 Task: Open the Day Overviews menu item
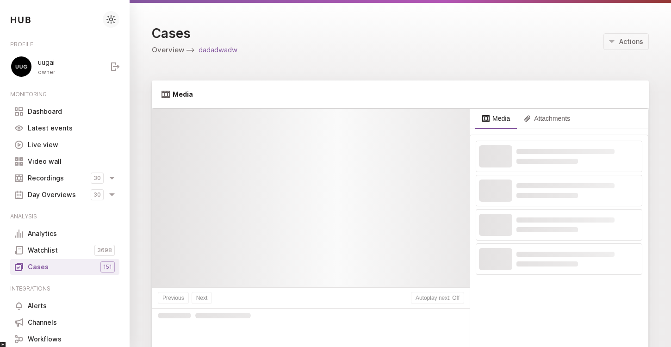click(x=52, y=195)
